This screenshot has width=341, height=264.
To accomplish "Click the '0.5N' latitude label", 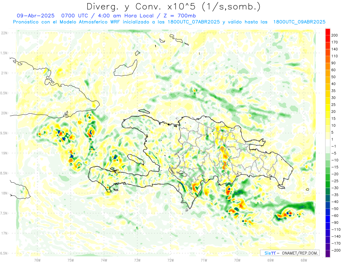I will [x=4, y=93].
